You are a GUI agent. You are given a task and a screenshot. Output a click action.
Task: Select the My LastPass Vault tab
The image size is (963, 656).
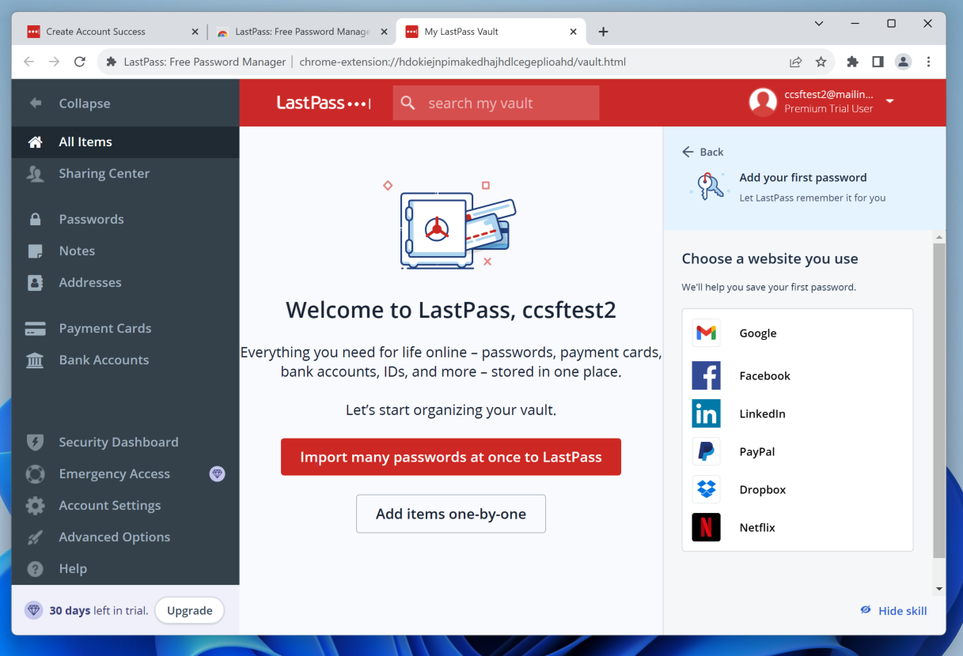coord(491,32)
